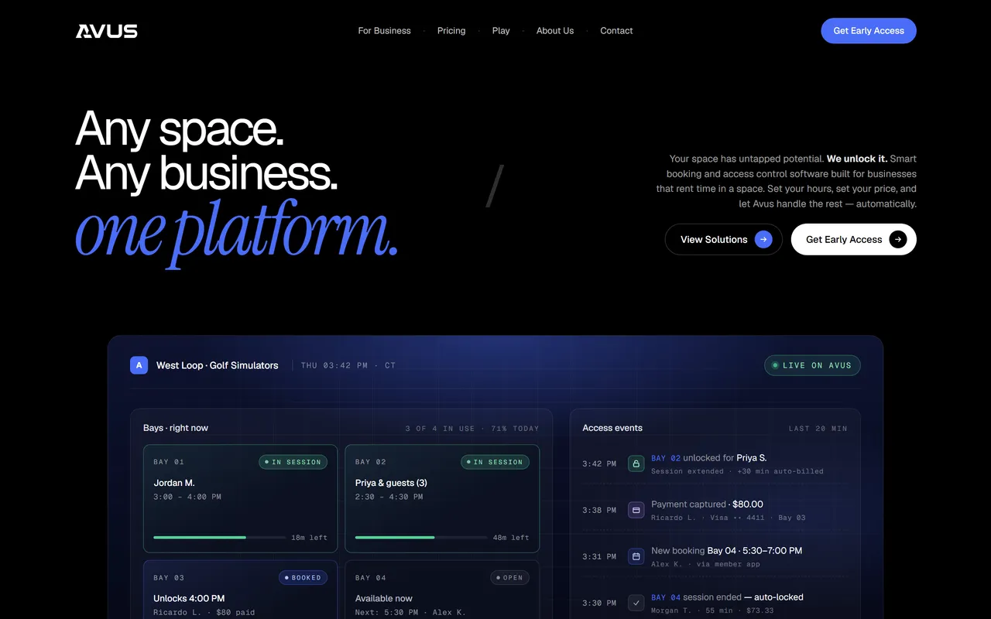
Task: Click the white Get Early Access hero button
Action: (854, 240)
